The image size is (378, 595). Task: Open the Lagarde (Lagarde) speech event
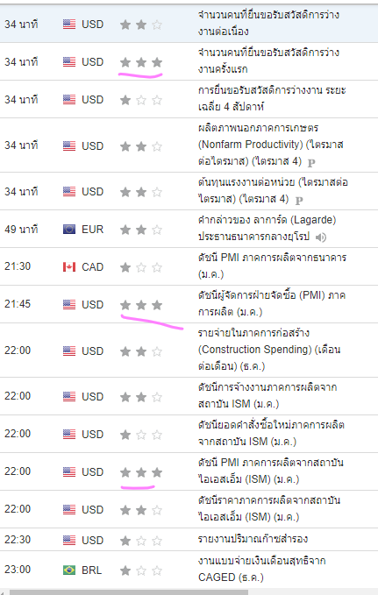[267, 229]
